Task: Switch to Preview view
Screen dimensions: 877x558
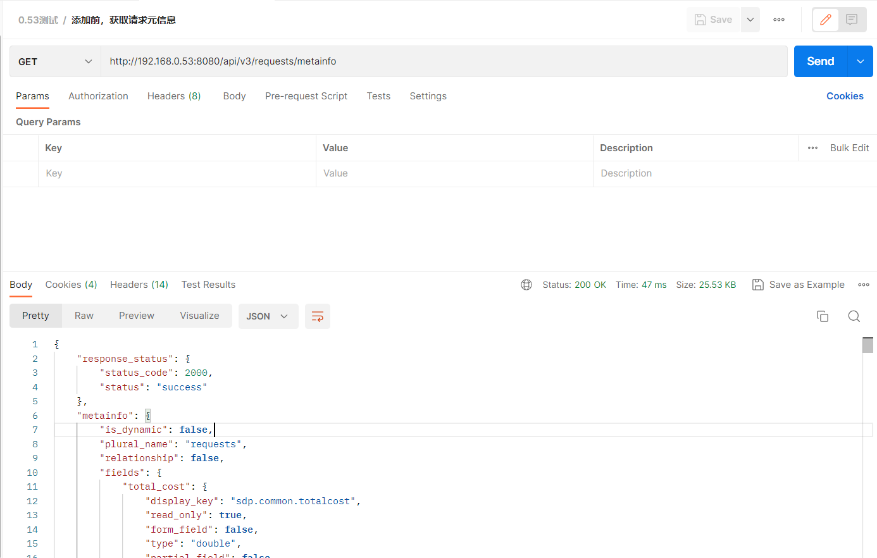Action: (x=137, y=316)
